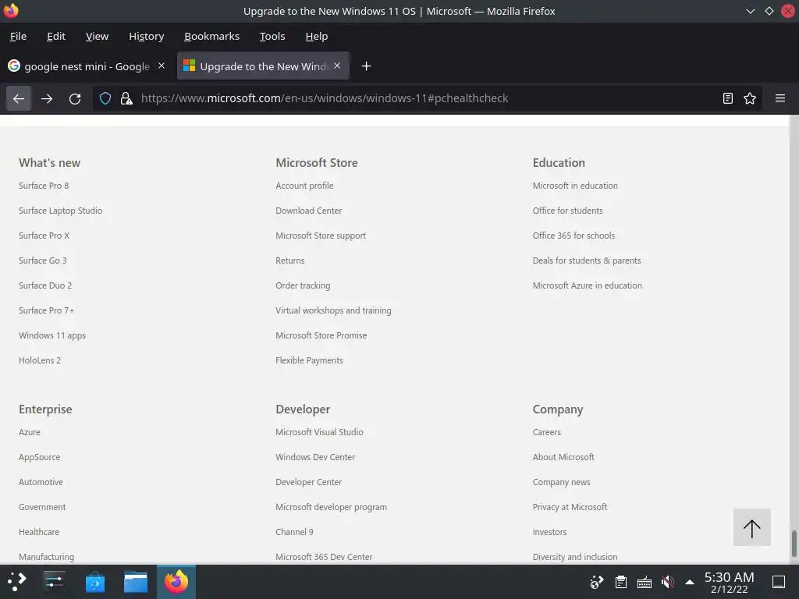Open the Bookmarks menu
Screen dimensions: 799x599
coord(211,36)
